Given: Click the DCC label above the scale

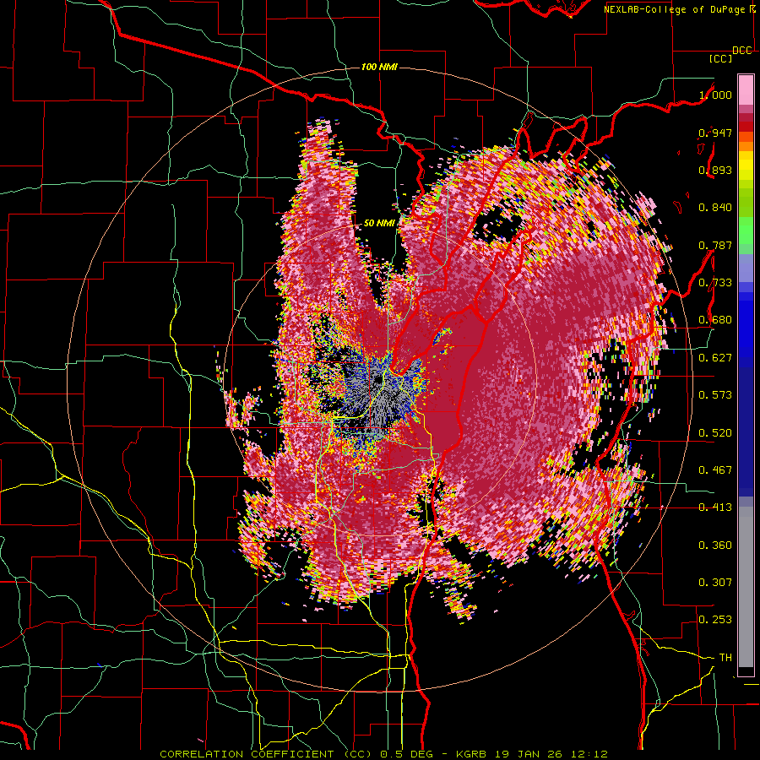Looking at the screenshot, I should pyautogui.click(x=741, y=51).
